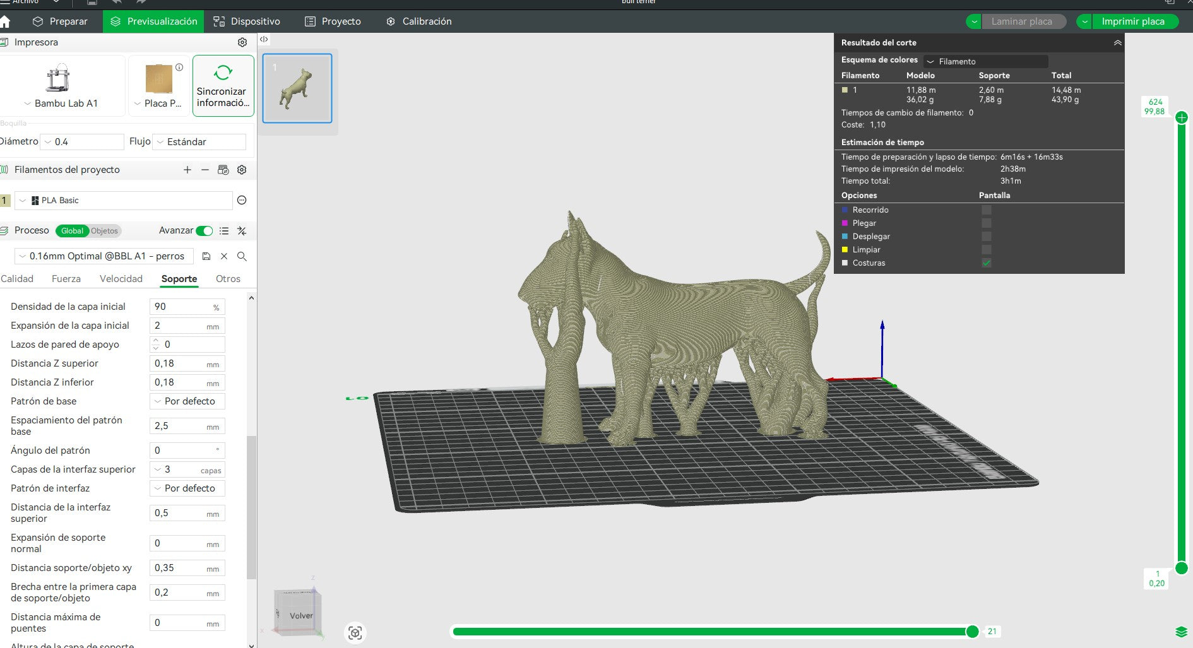Image resolution: width=1193 pixels, height=648 pixels.
Task: Toggle the Avanzar advanced mode switch
Action: (205, 231)
